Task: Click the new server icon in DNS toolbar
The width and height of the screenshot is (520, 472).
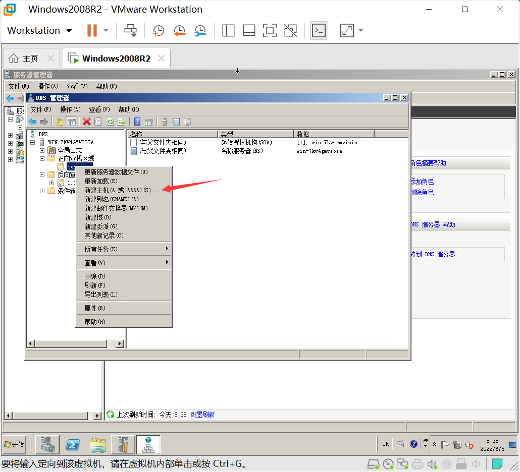Action: 165,122
